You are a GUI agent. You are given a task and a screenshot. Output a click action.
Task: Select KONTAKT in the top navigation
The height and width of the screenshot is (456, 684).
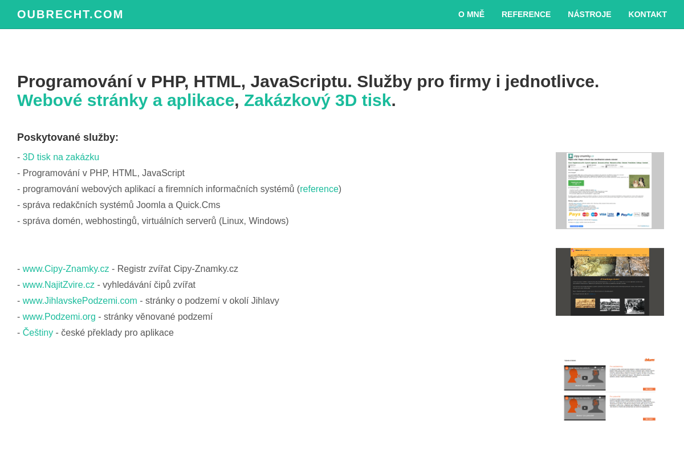coord(648,14)
